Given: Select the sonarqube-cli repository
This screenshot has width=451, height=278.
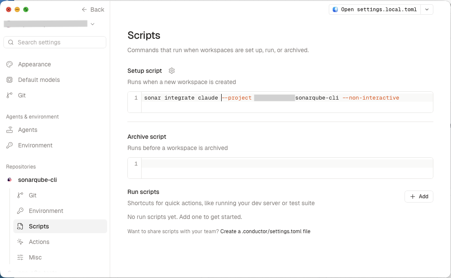Looking at the screenshot, I should [37, 180].
